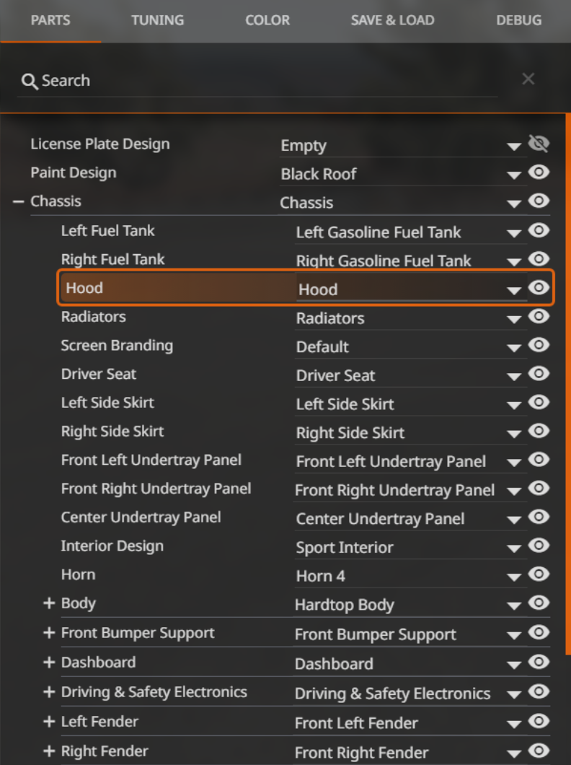Hide the Paint Design eye icon

(539, 172)
